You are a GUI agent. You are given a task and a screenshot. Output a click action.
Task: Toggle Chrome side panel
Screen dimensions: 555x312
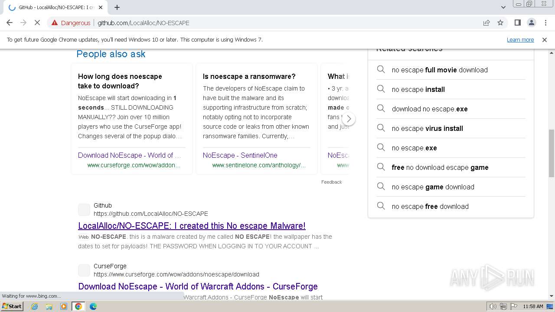tap(517, 23)
